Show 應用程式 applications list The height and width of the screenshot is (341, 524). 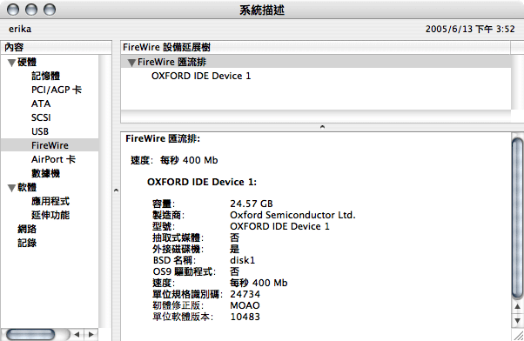coord(50,201)
